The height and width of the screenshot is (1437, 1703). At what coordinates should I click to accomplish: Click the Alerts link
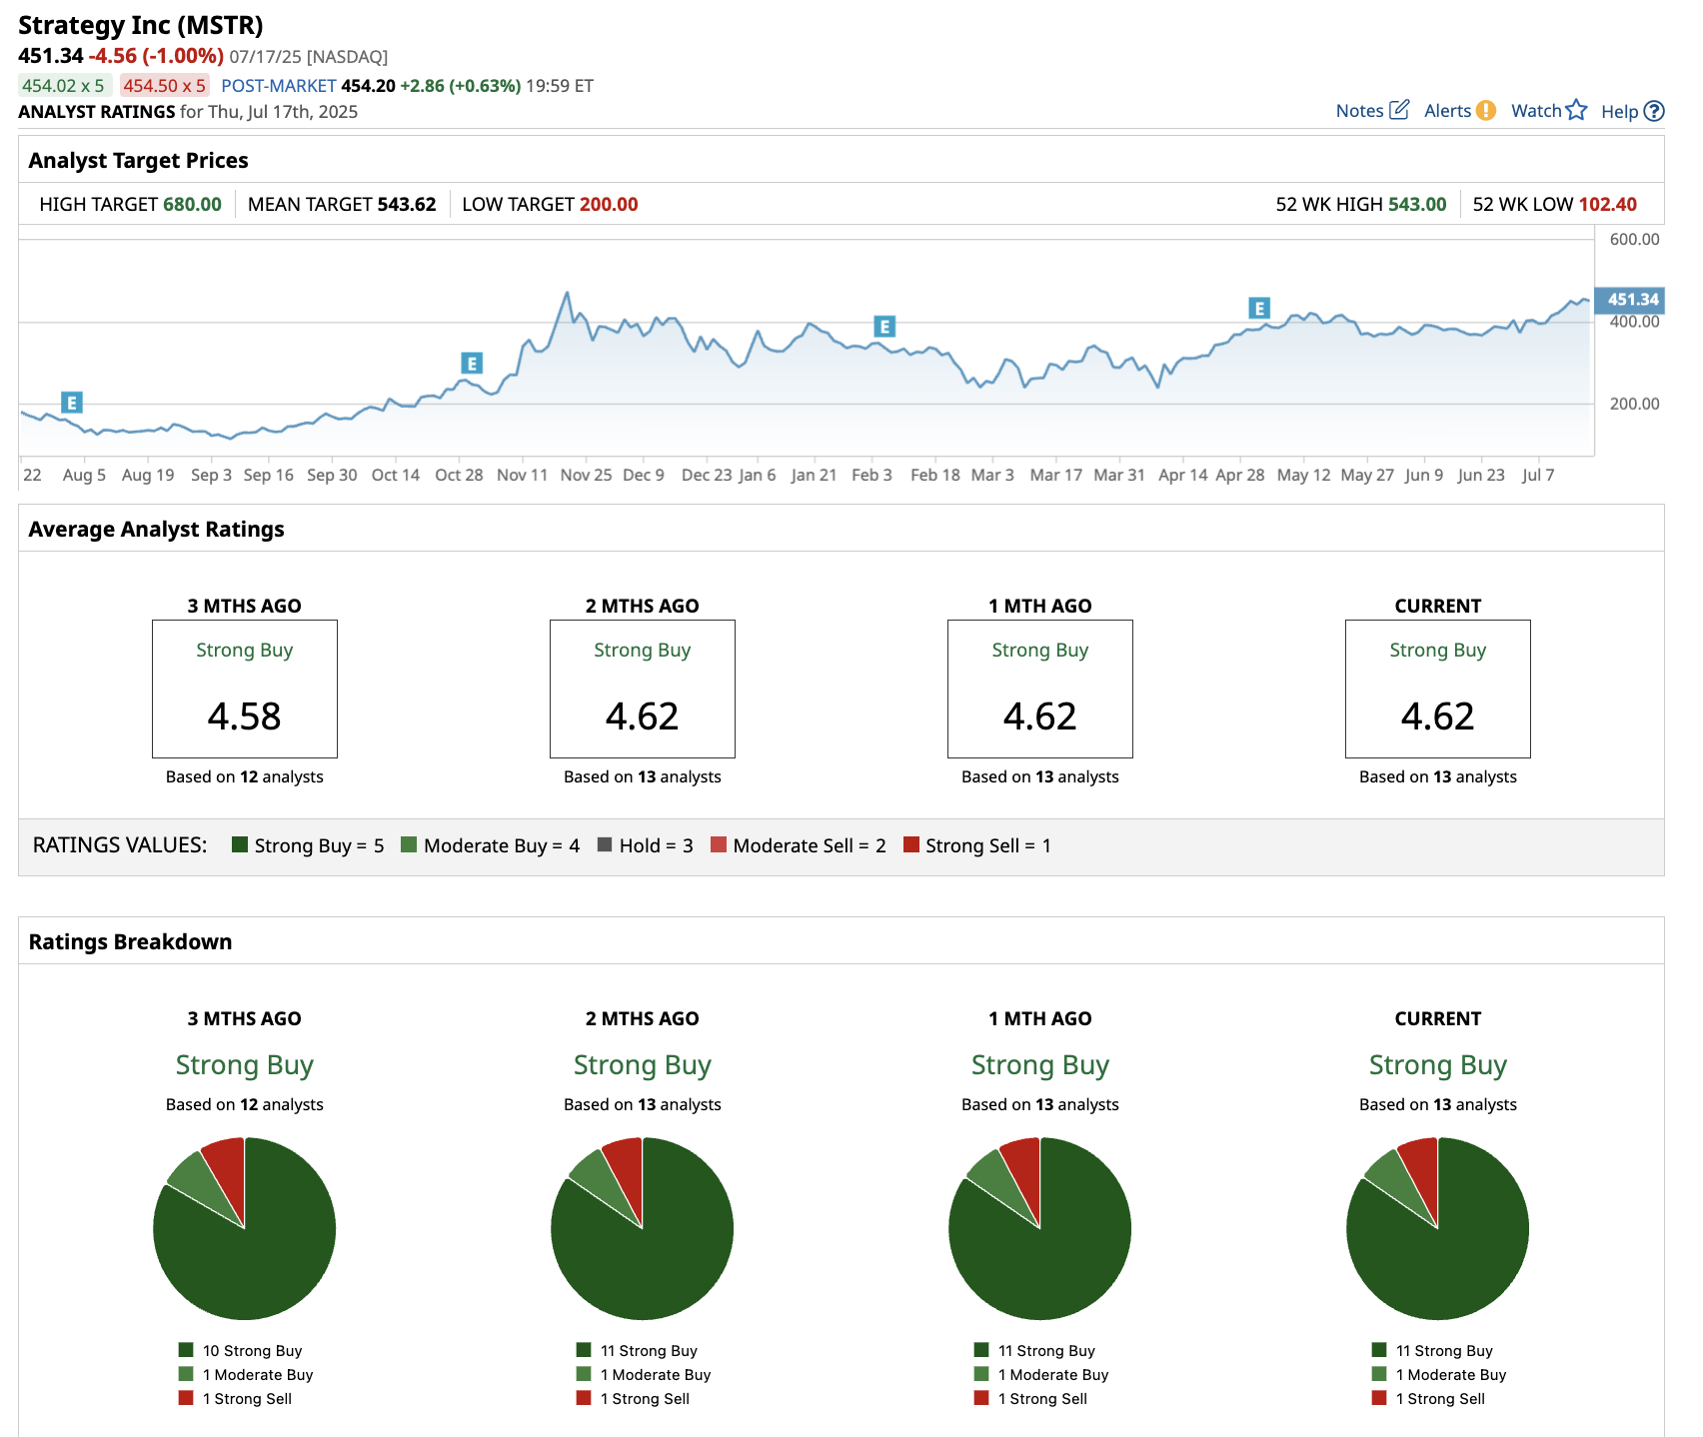click(x=1447, y=111)
